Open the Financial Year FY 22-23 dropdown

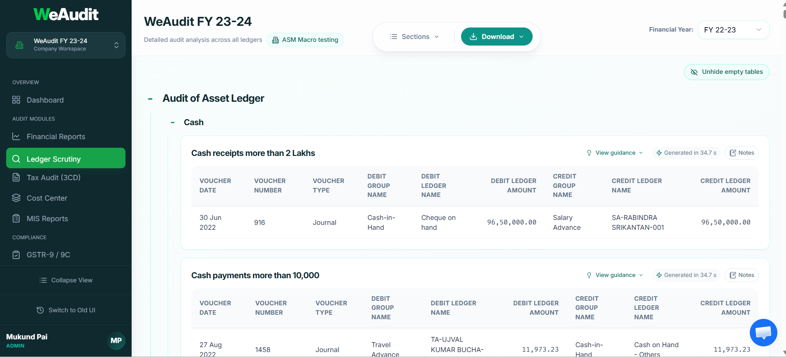[733, 30]
